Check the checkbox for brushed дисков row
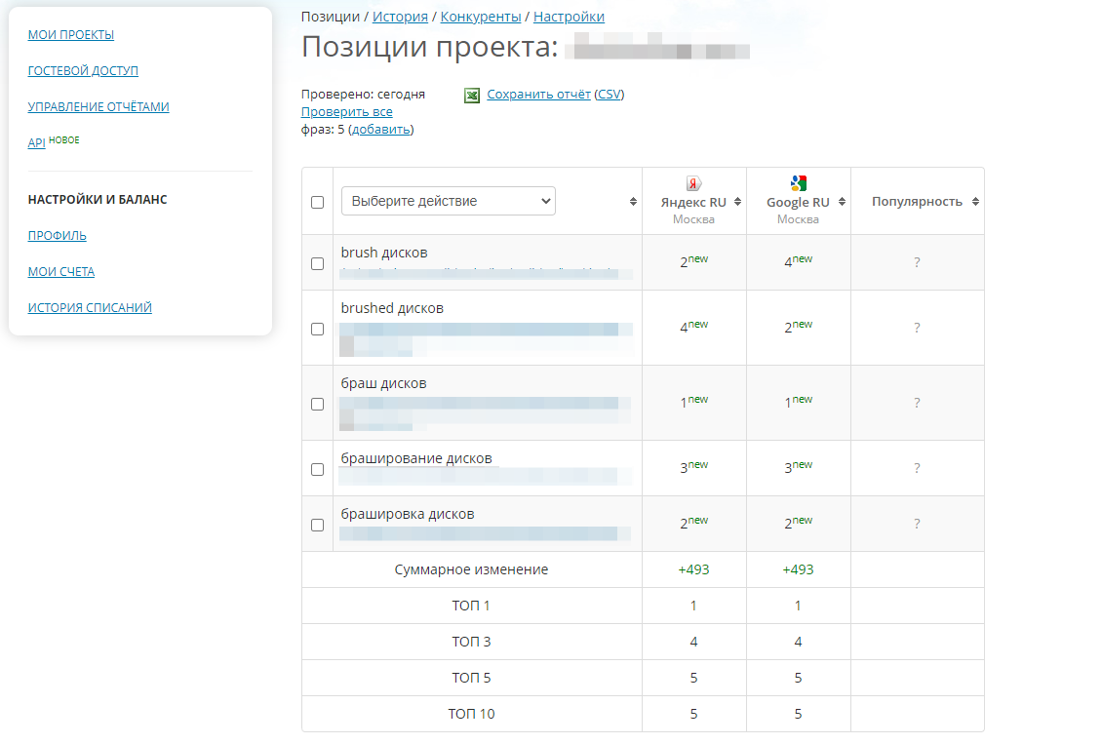The height and width of the screenshot is (744, 1102). 317,329
